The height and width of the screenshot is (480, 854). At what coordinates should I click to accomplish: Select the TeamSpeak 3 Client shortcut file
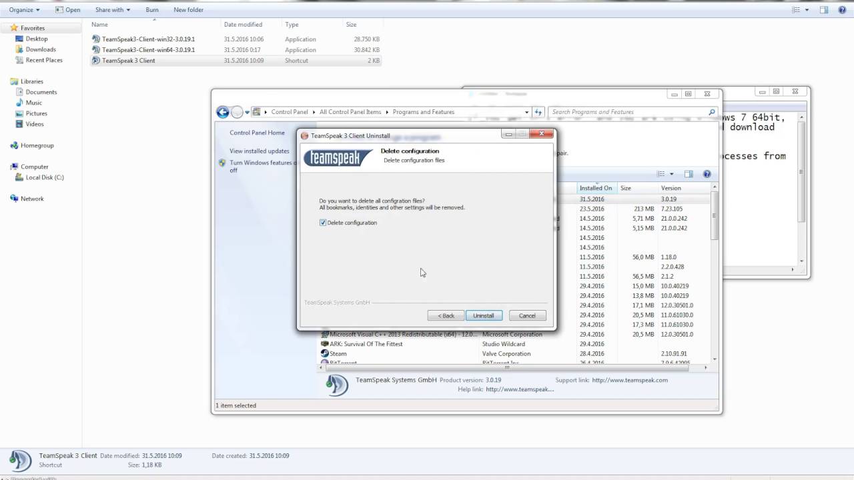128,61
